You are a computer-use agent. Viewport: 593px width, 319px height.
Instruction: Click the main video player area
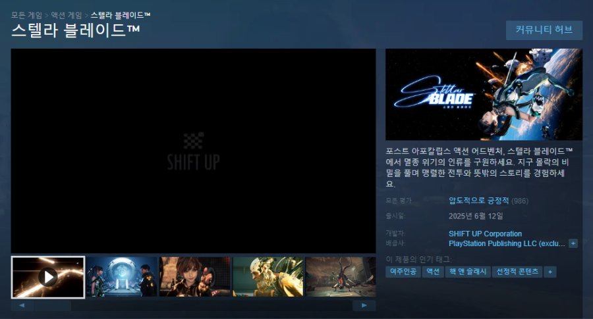coord(193,151)
